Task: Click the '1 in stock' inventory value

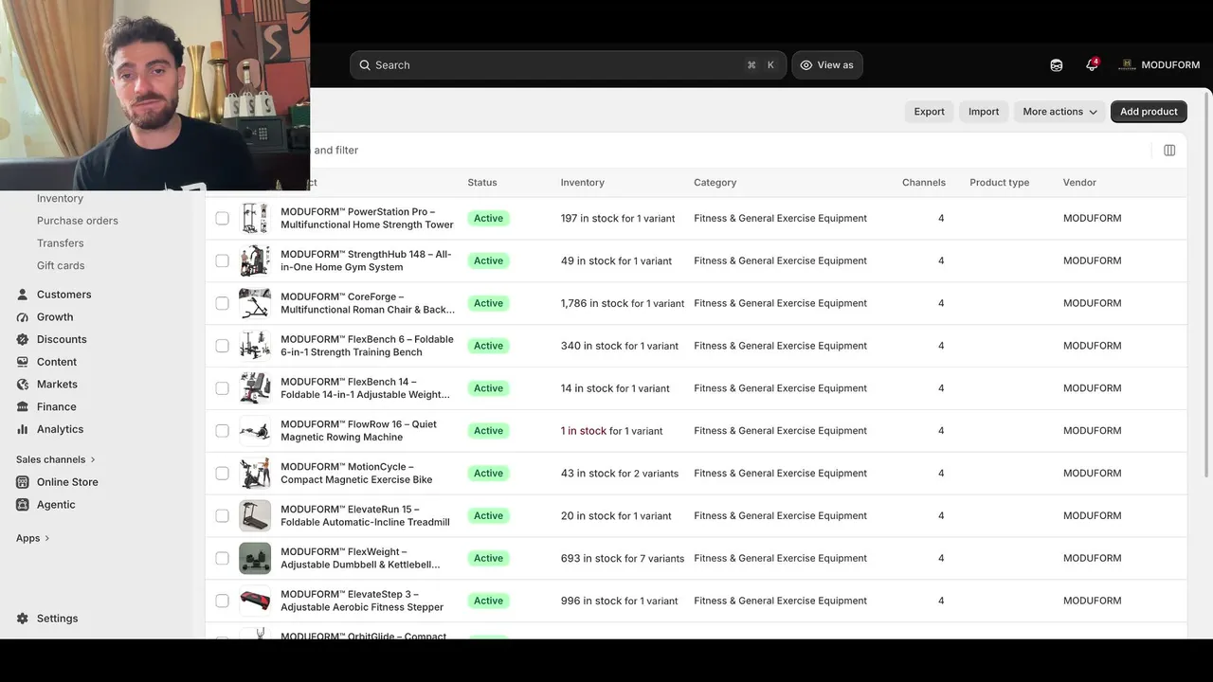Action: [583, 431]
